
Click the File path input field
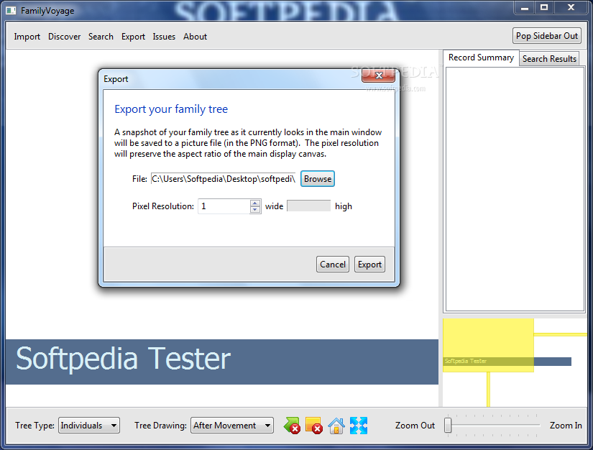(x=223, y=179)
